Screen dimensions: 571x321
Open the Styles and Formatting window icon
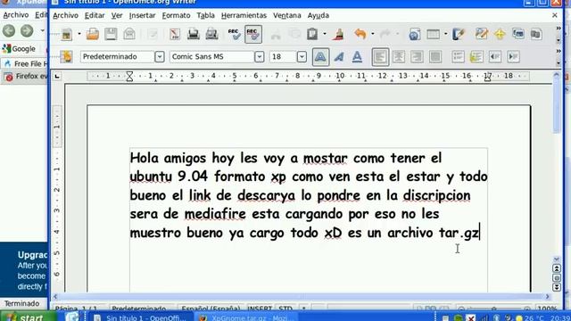tap(67, 57)
